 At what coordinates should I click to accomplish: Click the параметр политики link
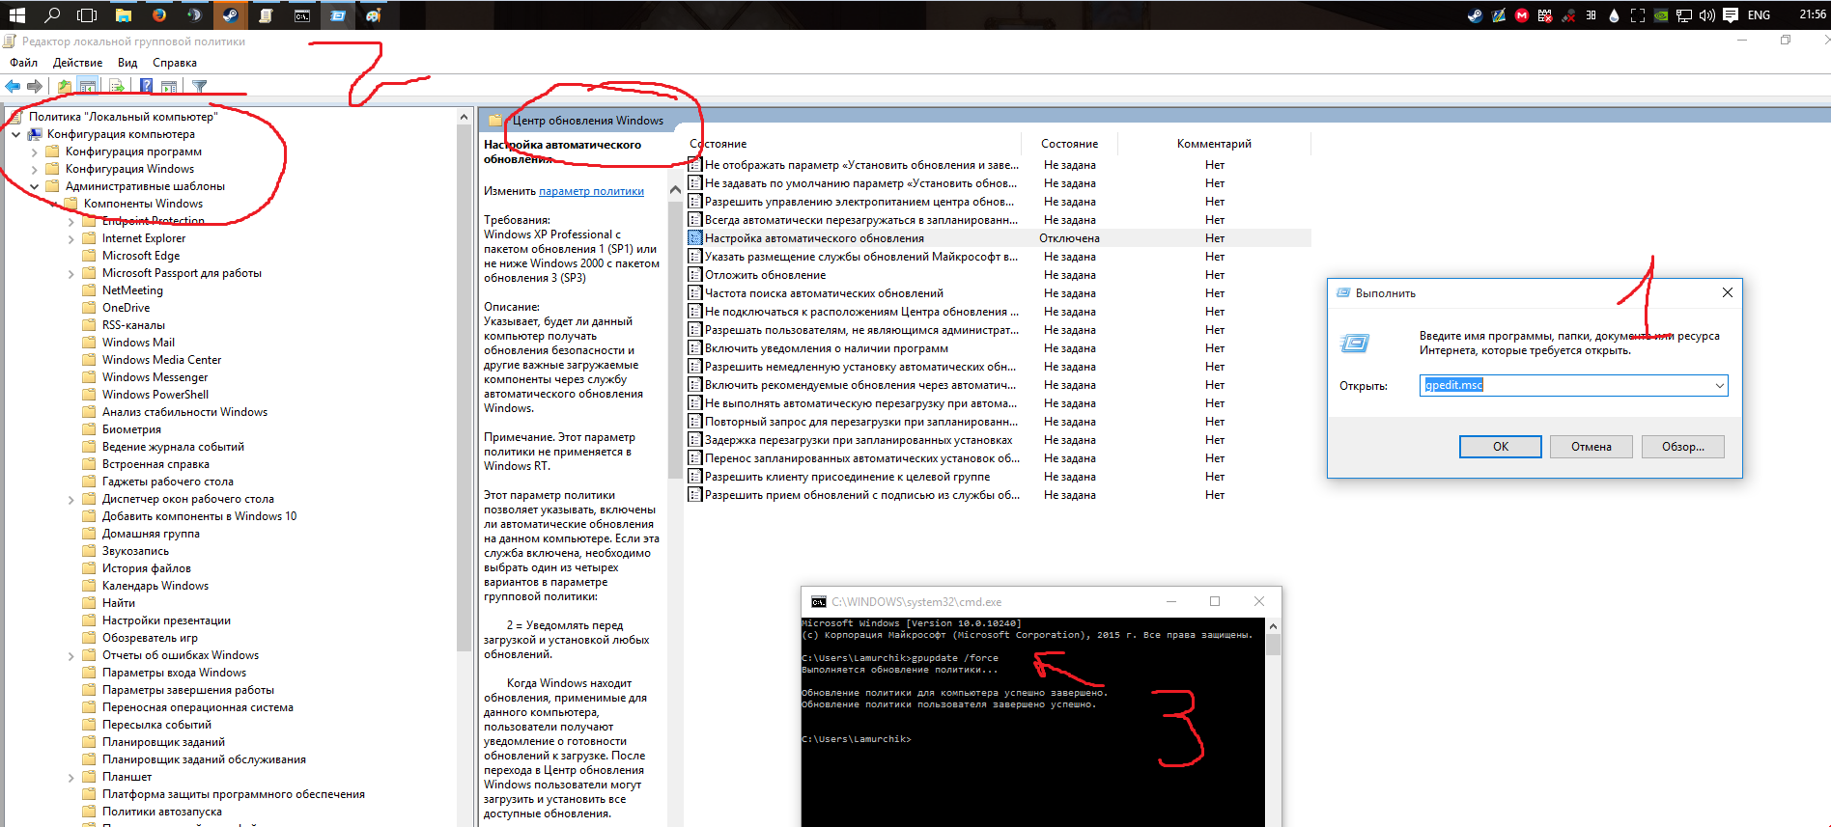pyautogui.click(x=591, y=191)
